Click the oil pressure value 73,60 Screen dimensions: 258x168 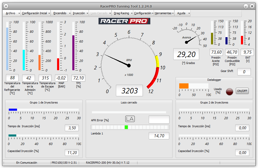click(x=216, y=52)
